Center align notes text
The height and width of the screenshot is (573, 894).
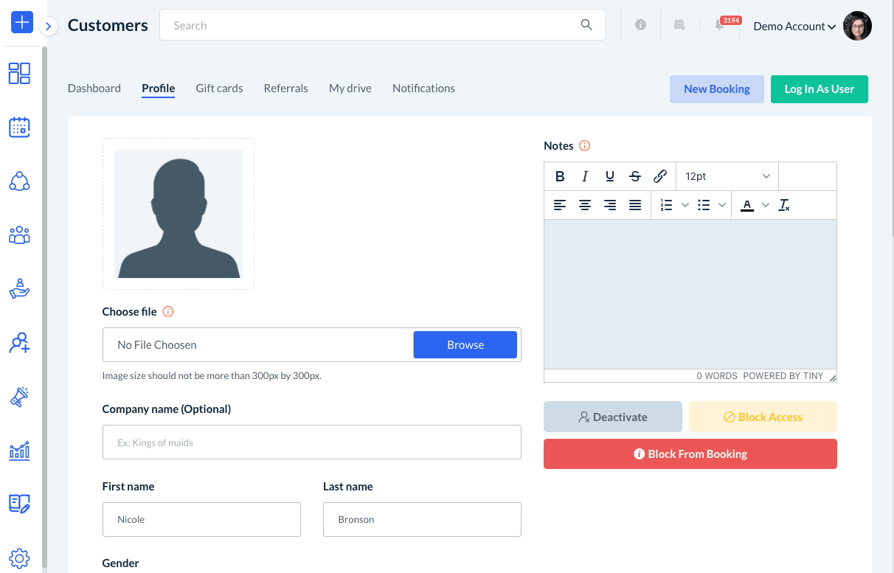[x=585, y=205]
